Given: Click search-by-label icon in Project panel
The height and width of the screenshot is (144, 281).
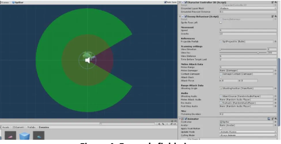Looking at the screenshot, I should (163, 124).
